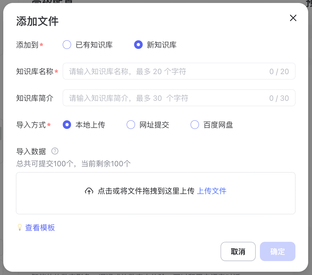This screenshot has height=275, width=312.
Task: Click the upload cloud icon in dropzone
Action: click(89, 191)
